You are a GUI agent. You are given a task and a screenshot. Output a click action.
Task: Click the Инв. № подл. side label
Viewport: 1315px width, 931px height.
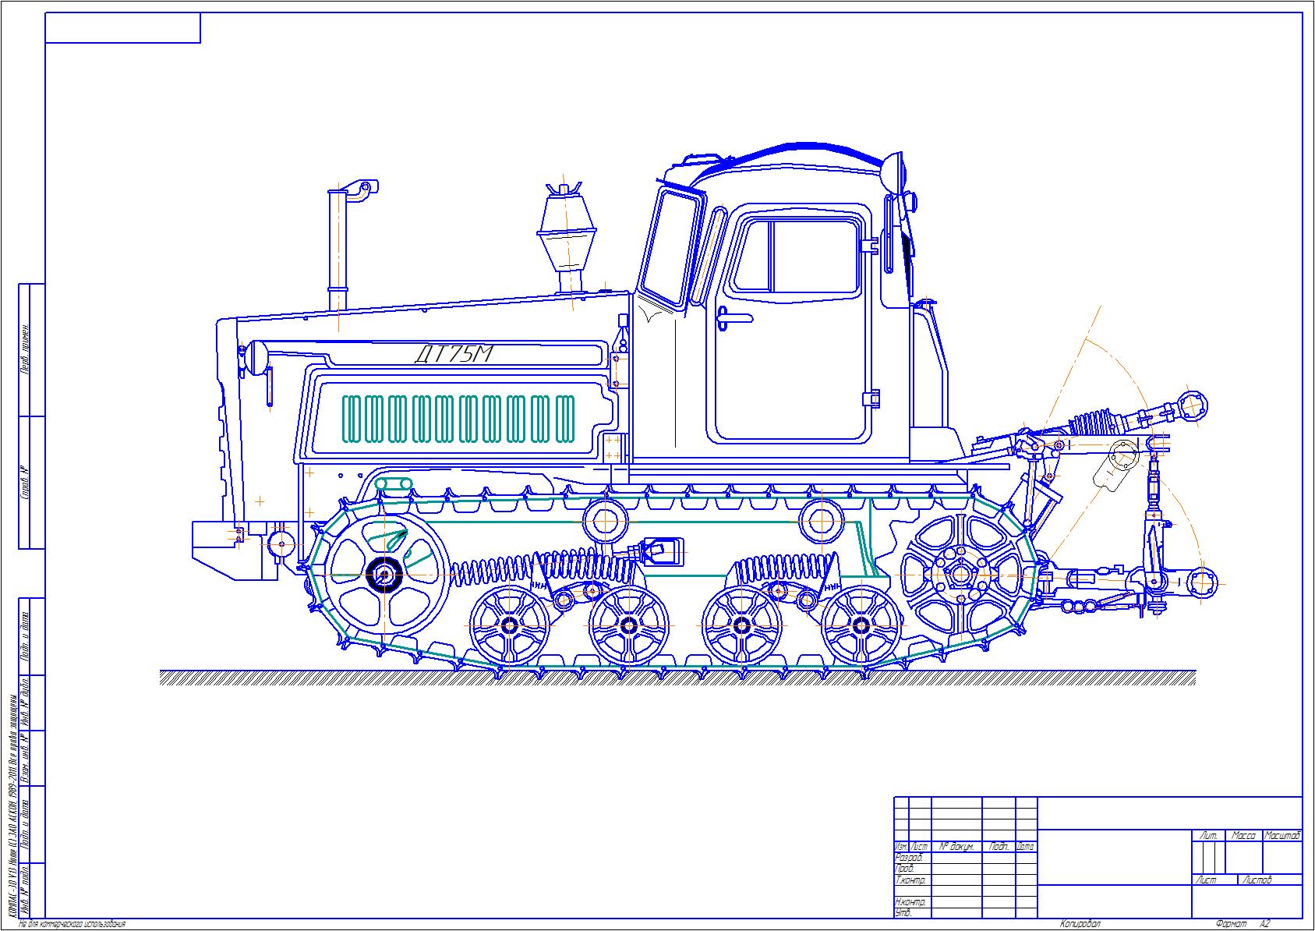[26, 891]
